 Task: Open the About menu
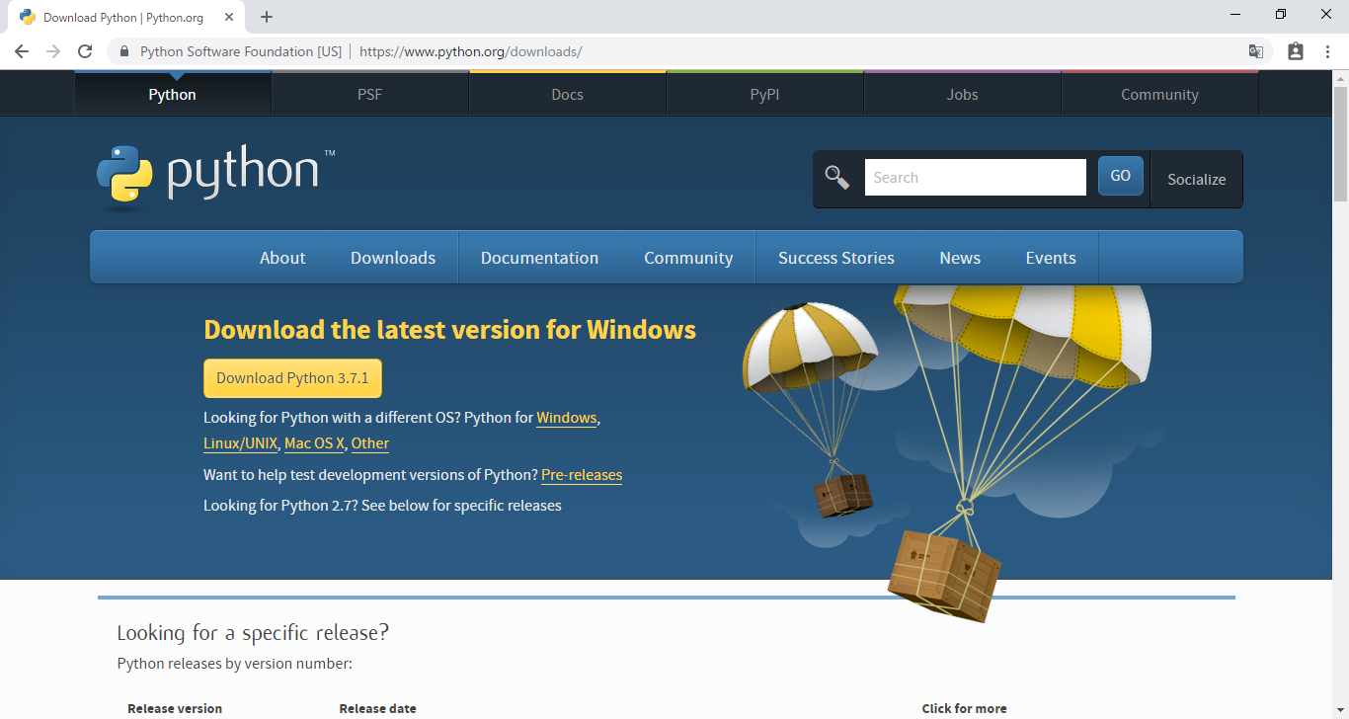click(282, 258)
